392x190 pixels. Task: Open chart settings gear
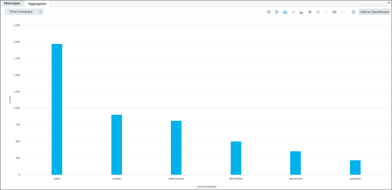(353, 12)
